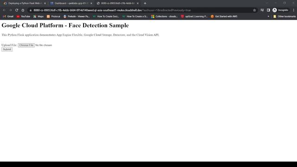Bookmark this page with star icon
The image size is (297, 167).
coord(254,10)
